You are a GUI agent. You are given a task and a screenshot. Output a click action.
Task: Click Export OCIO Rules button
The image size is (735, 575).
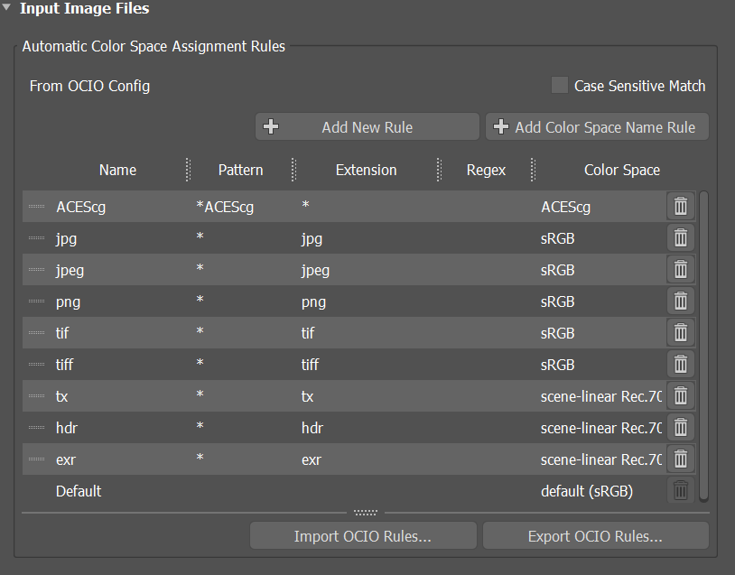[x=595, y=536]
